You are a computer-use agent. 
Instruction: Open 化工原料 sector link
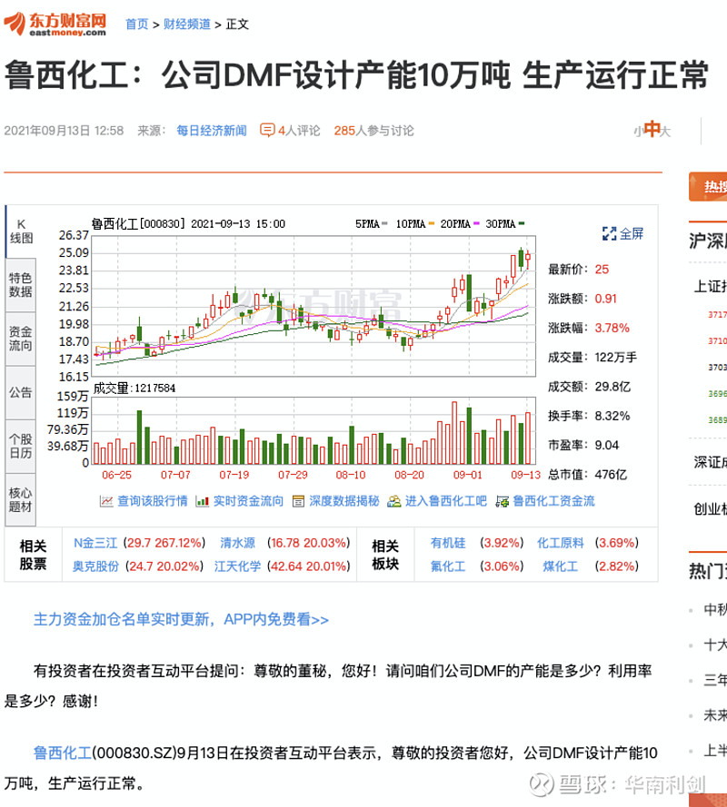click(x=561, y=543)
